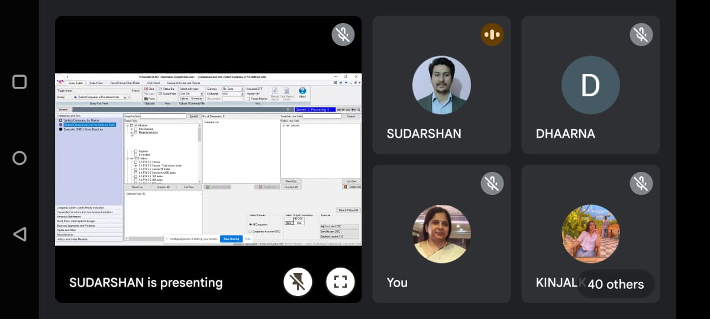The image size is (710, 319).
Task: Tap the Android home circle button
Action: point(20,158)
